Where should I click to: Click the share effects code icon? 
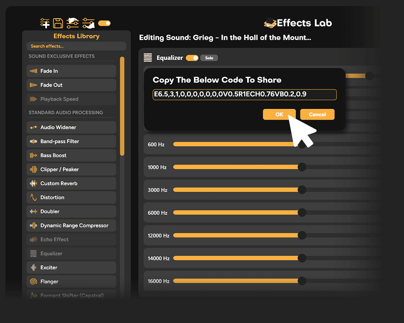pyautogui.click(x=88, y=23)
